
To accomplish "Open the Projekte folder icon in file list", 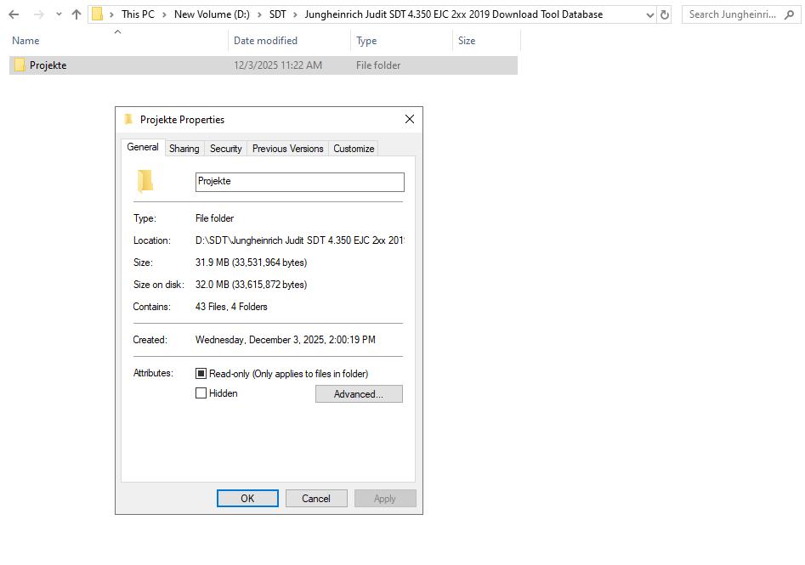I will click(x=19, y=65).
